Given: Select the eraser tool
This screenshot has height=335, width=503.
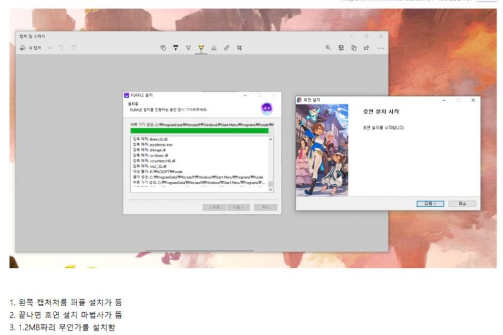Looking at the screenshot, I should pyautogui.click(x=214, y=48).
